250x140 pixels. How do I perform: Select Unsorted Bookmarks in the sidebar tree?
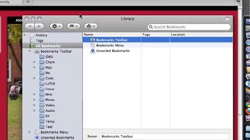coord(57,138)
